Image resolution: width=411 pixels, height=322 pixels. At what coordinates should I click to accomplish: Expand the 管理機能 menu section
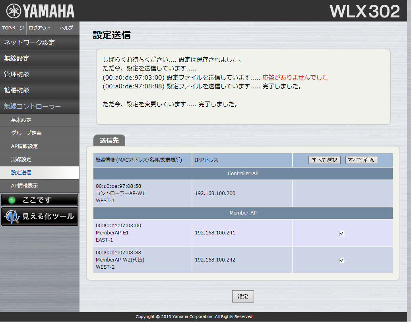(40, 74)
